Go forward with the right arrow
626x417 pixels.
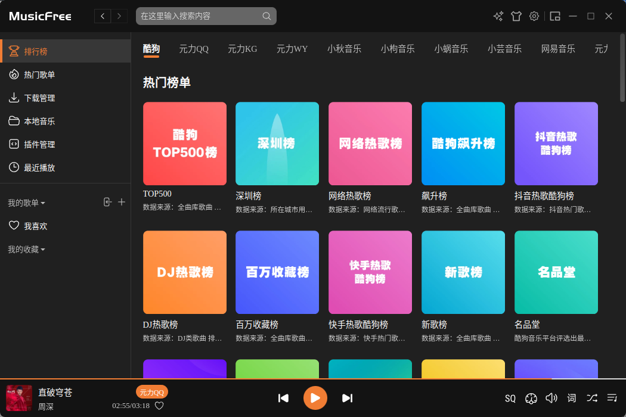119,16
